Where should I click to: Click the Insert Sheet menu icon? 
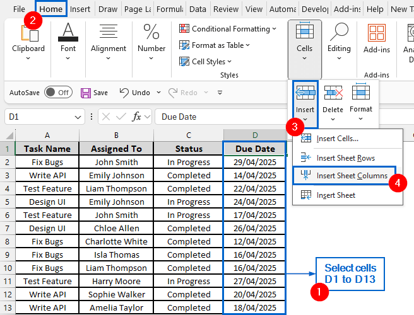[306, 195]
